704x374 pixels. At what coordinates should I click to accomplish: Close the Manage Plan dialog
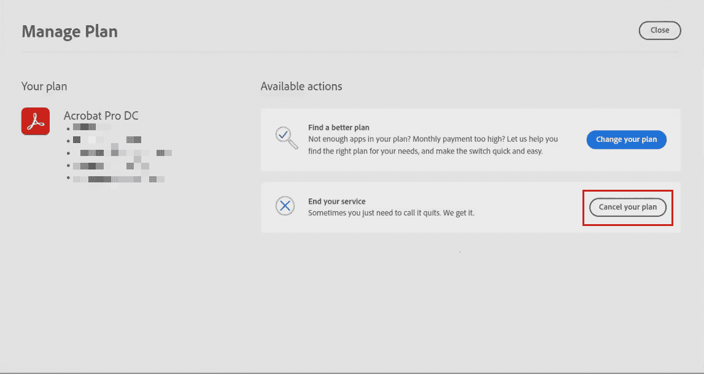coord(660,30)
